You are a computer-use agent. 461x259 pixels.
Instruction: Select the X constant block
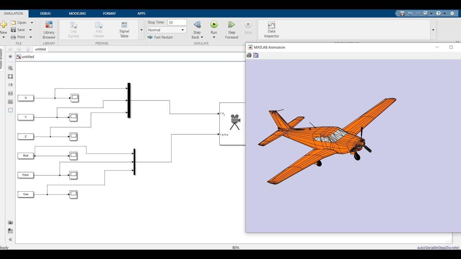(x=26, y=98)
